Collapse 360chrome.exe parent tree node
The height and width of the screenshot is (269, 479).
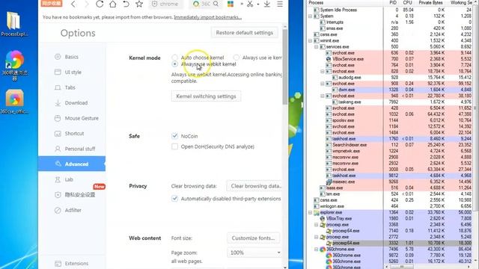pos(316,249)
